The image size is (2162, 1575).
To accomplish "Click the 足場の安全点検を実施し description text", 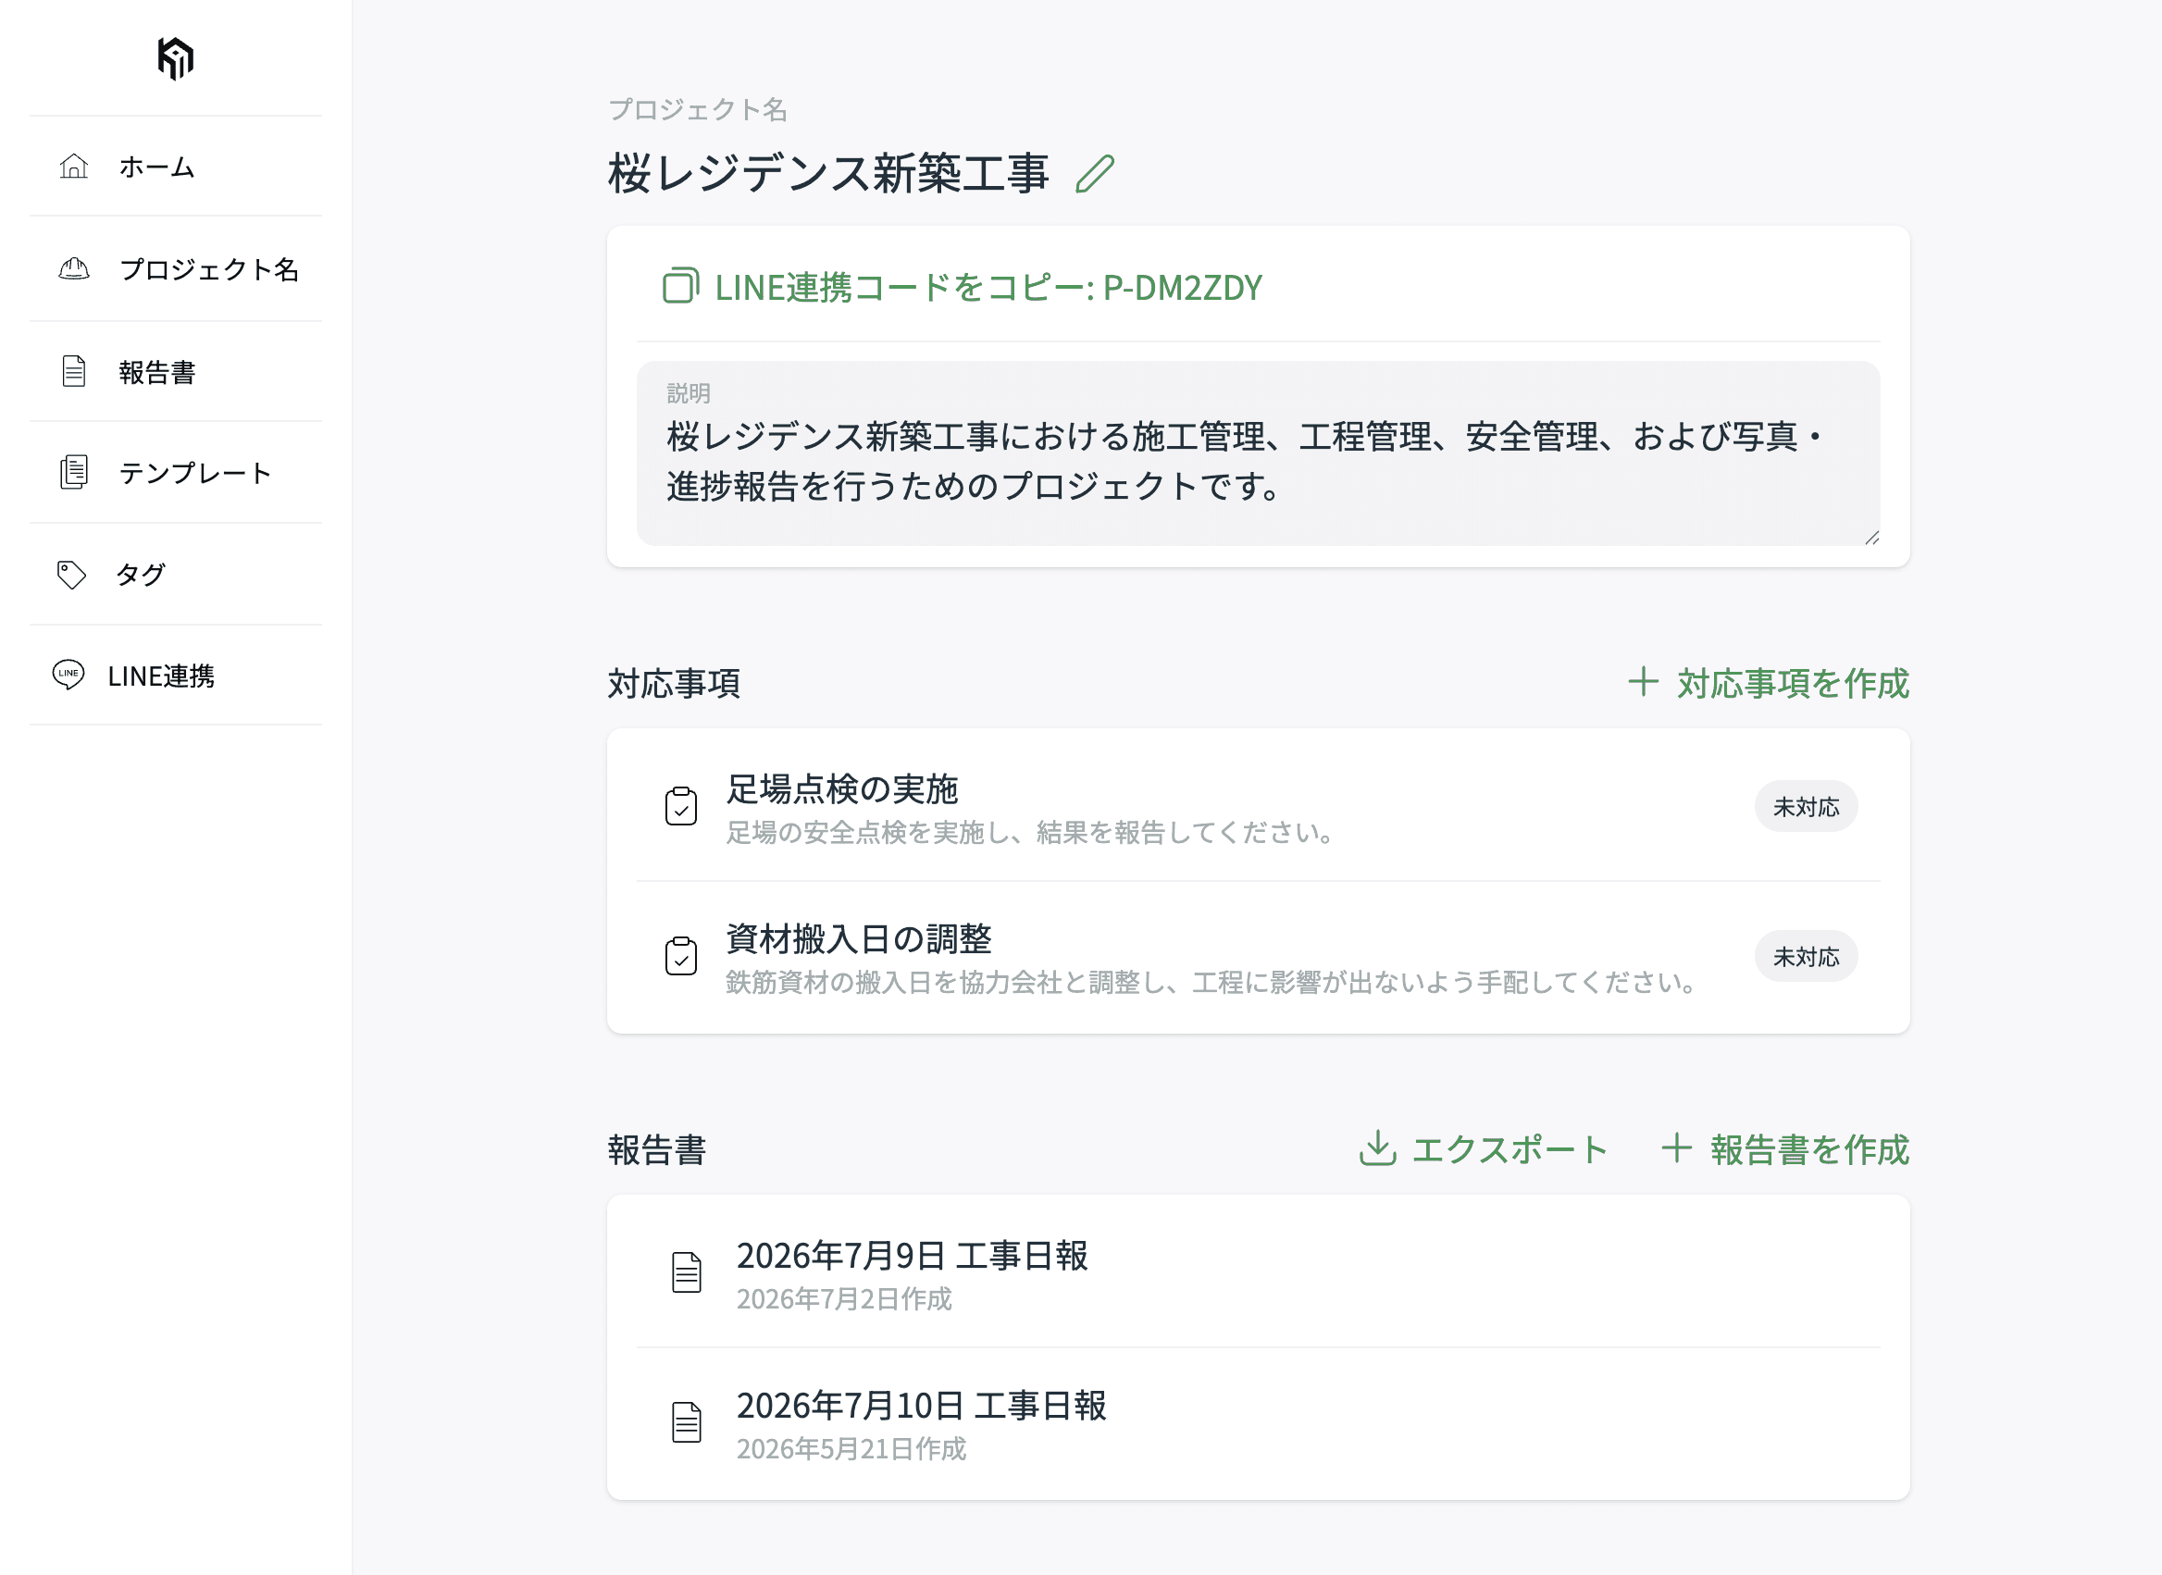I will (1029, 832).
